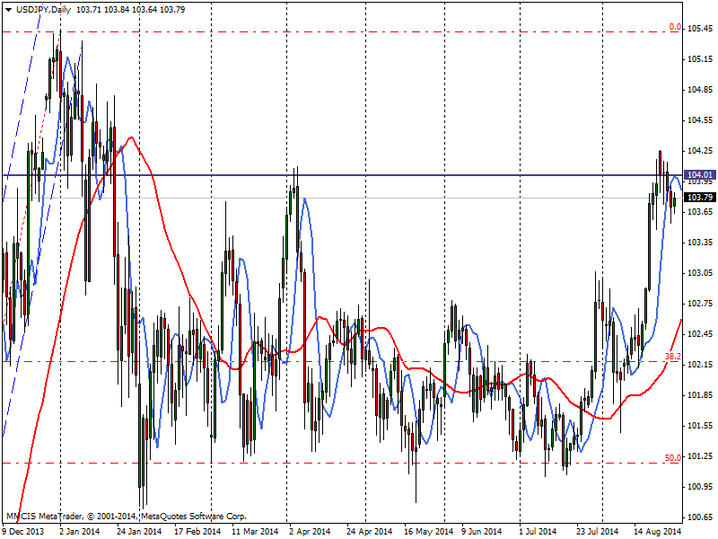This screenshot has height=539, width=718.
Task: Click the 101.25 price scale value
Action: coord(700,456)
